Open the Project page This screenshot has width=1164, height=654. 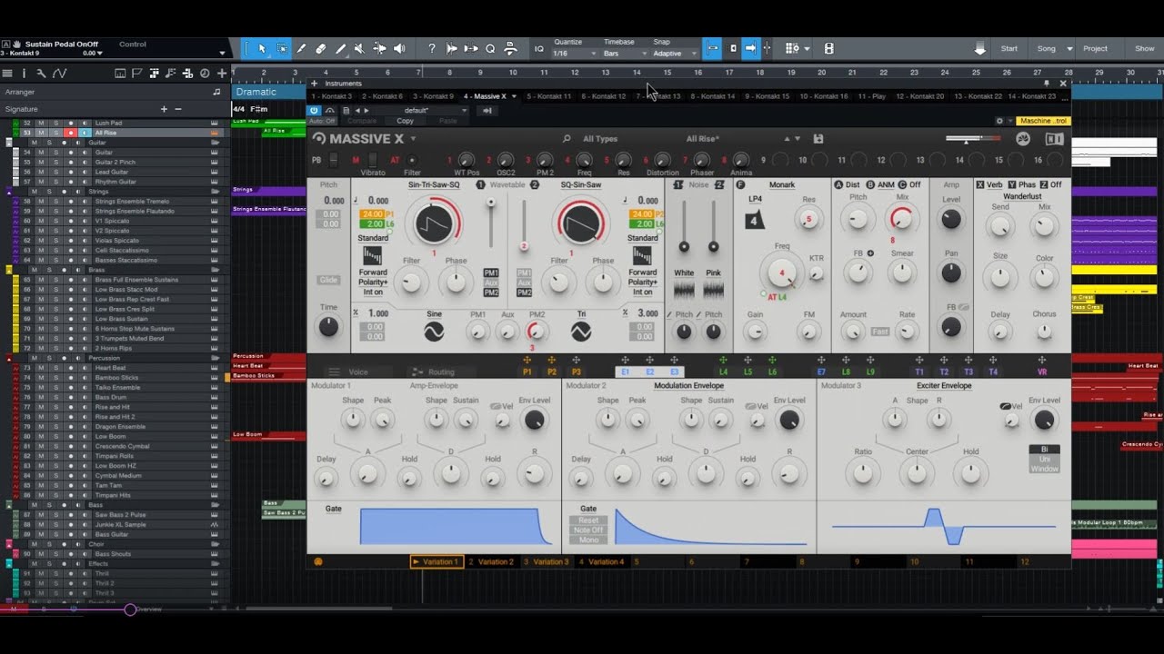(x=1095, y=49)
